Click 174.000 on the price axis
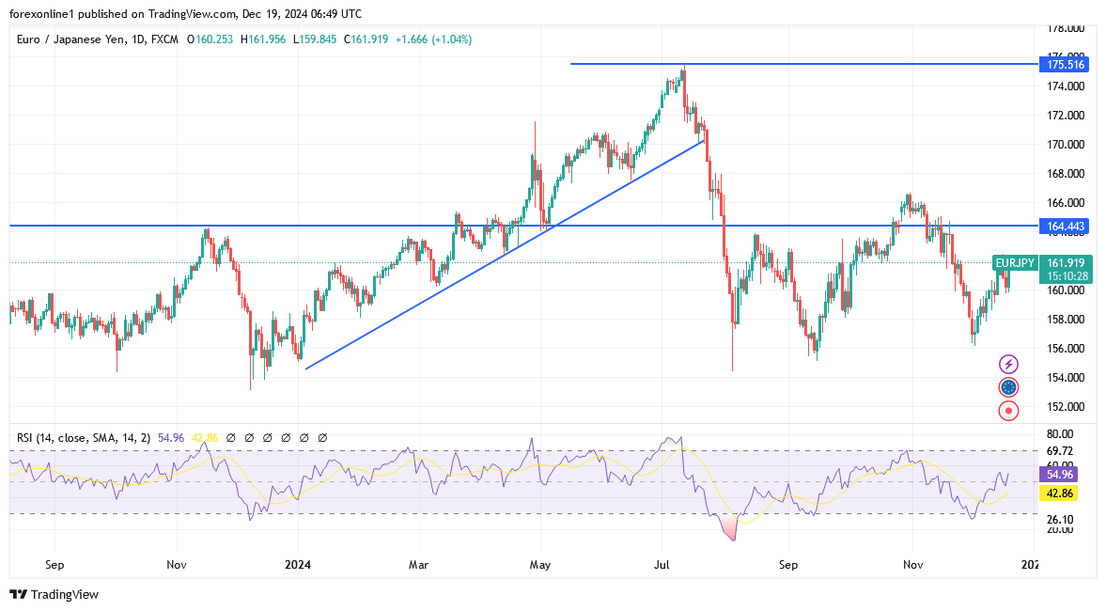1106x611 pixels. (1065, 86)
